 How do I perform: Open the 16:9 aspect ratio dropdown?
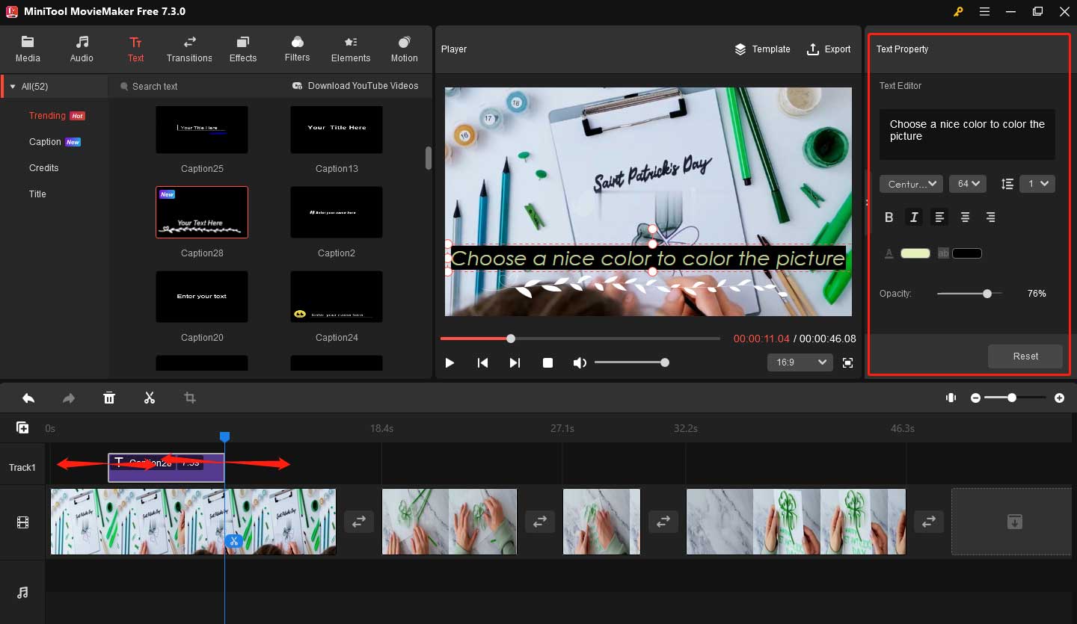(800, 362)
